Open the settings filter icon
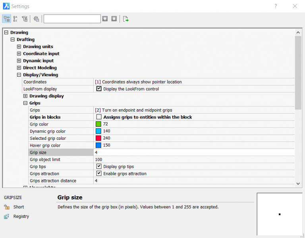The height and width of the screenshot is (238, 305). (25, 19)
